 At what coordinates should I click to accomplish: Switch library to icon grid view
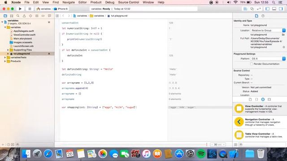click(x=236, y=144)
